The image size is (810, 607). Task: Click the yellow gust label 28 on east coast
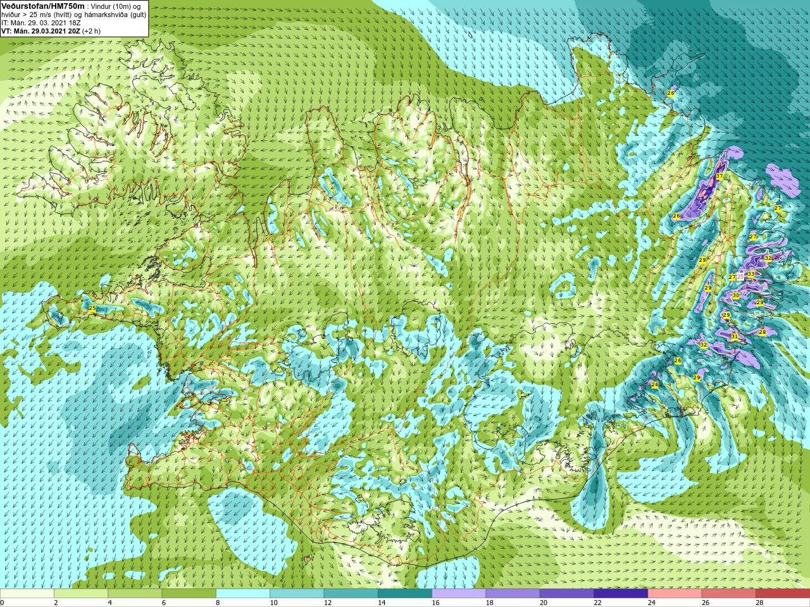762,332
